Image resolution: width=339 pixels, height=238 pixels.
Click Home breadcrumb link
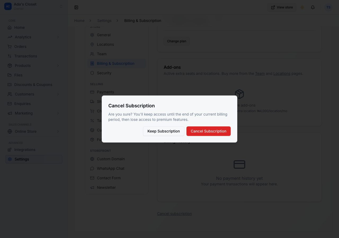click(x=79, y=21)
